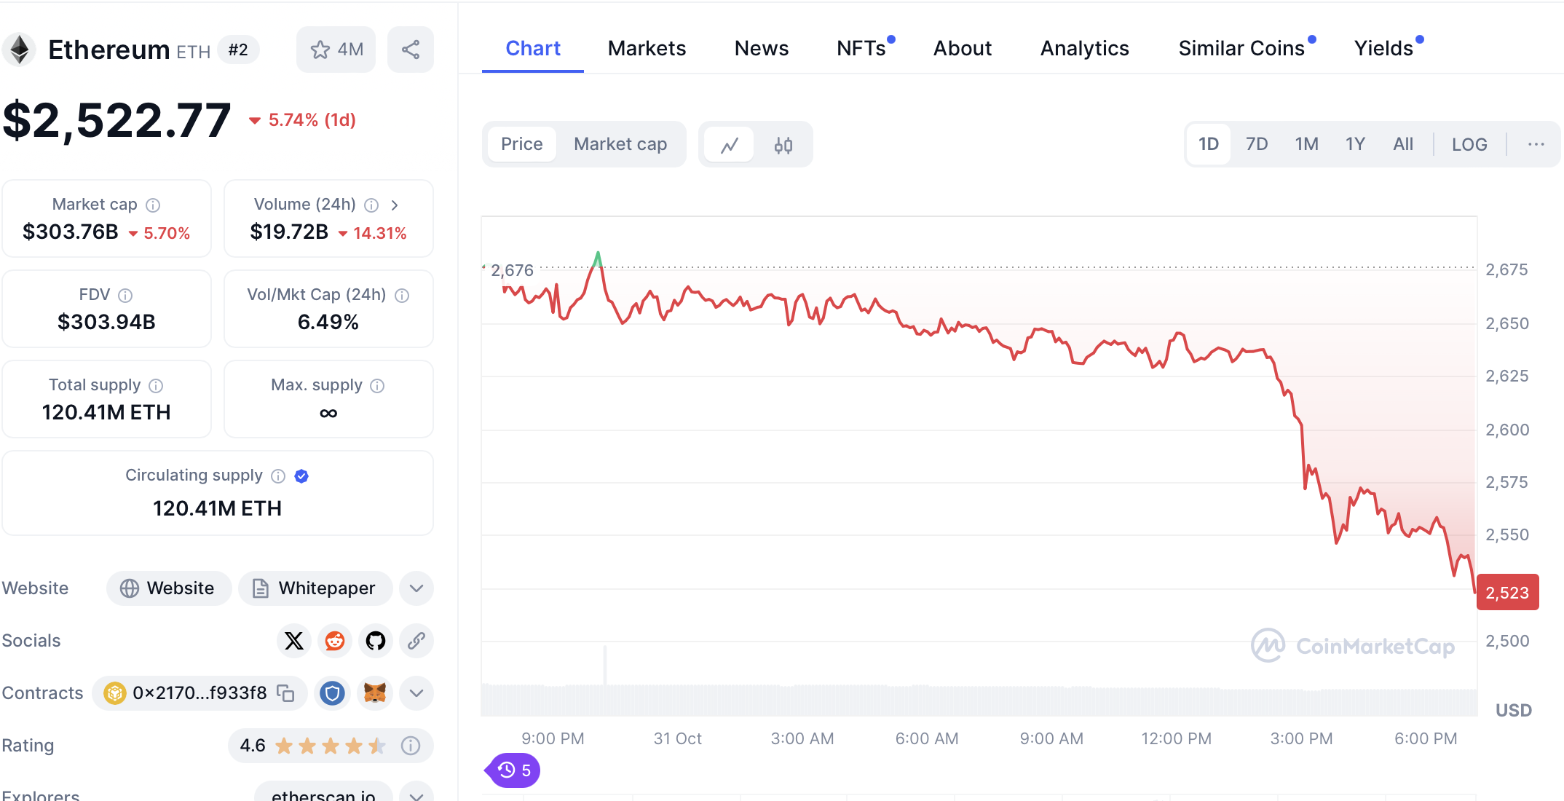Switch chart to candlestick view
Image resolution: width=1564 pixels, height=801 pixels.
(783, 145)
